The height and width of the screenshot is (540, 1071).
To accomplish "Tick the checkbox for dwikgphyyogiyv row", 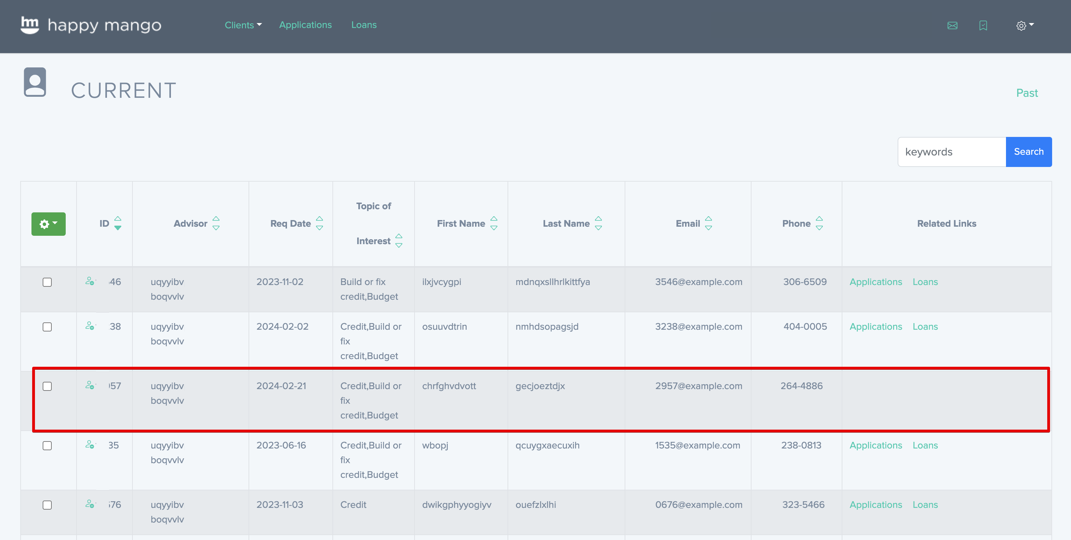I will coord(47,505).
